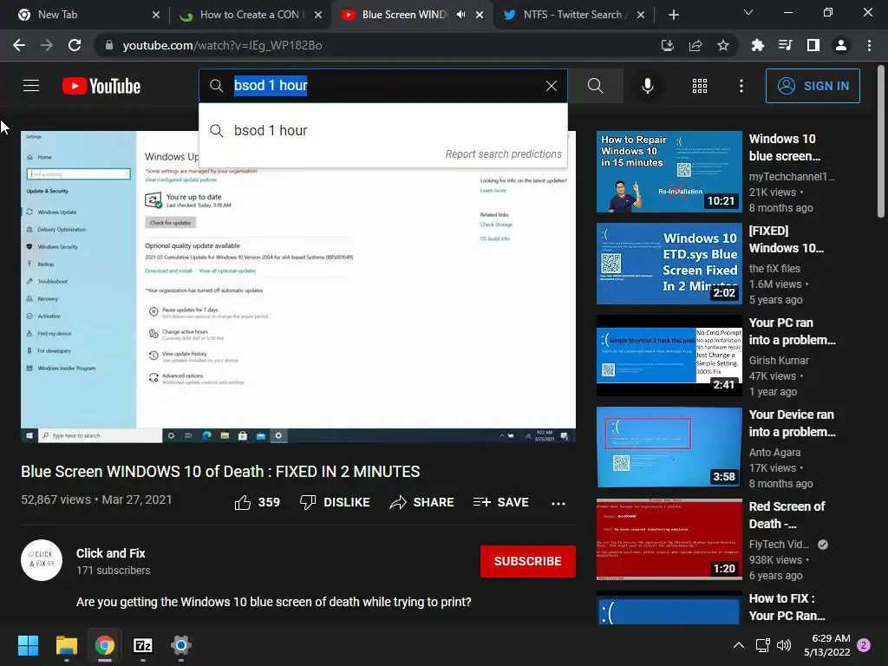Open the Red Screen of Death thumbnail
The width and height of the screenshot is (888, 666).
[669, 539]
